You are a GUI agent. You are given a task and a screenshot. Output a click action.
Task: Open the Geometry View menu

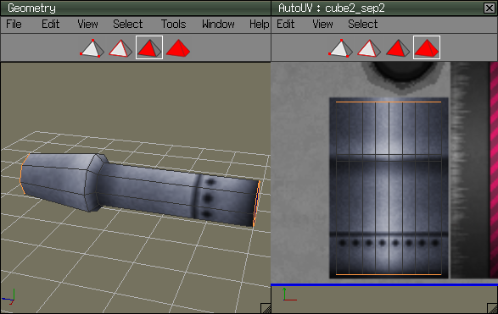click(x=87, y=24)
